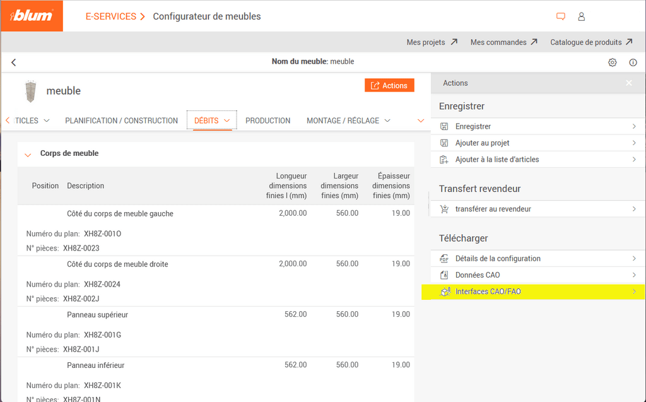This screenshot has height=402, width=646.
Task: Open the settings gear icon
Action: (x=612, y=62)
